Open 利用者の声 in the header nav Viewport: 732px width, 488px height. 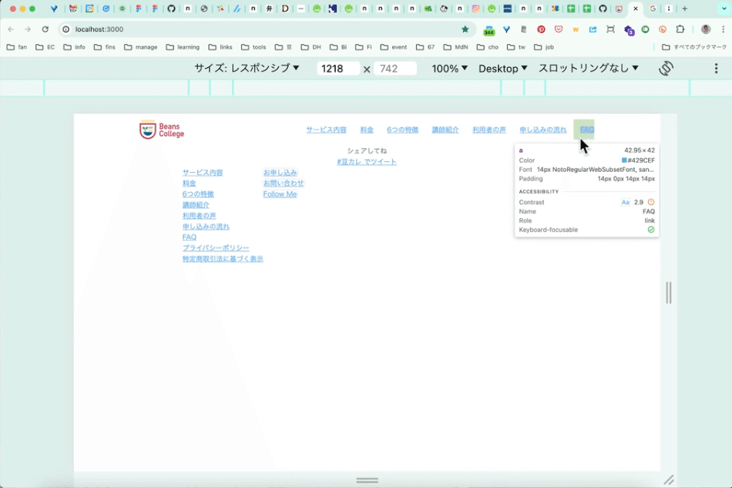[489, 130]
